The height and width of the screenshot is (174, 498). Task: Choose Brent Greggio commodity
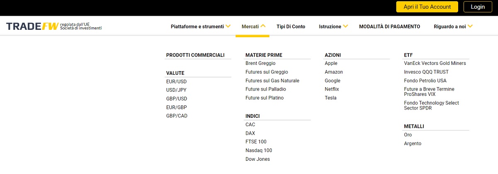260,64
